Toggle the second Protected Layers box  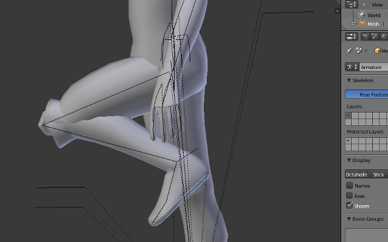pos(355,141)
